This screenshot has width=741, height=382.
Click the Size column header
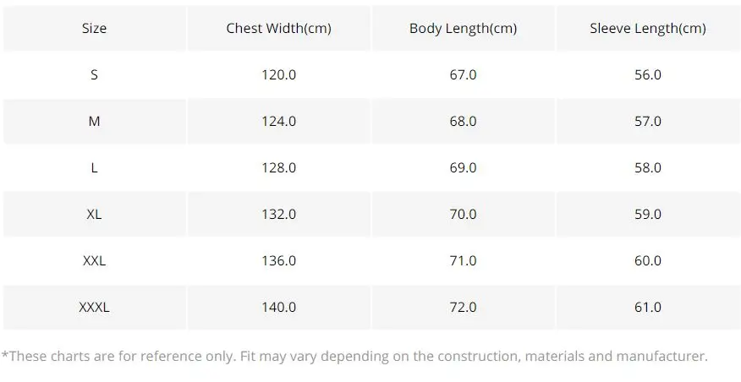[94, 29]
